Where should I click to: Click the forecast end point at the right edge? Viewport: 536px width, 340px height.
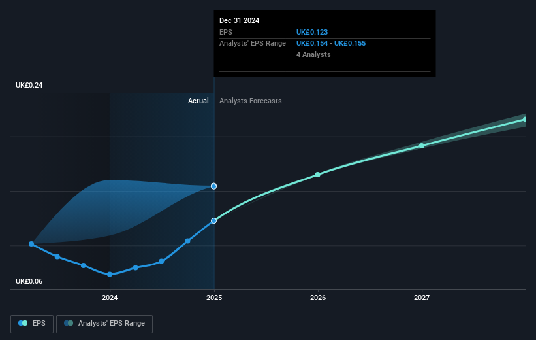(524, 120)
